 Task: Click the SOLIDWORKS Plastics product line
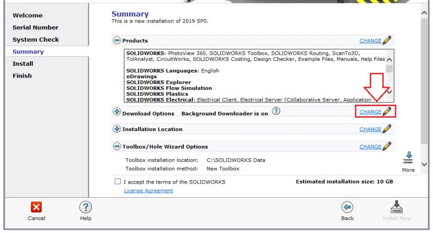(x=157, y=94)
